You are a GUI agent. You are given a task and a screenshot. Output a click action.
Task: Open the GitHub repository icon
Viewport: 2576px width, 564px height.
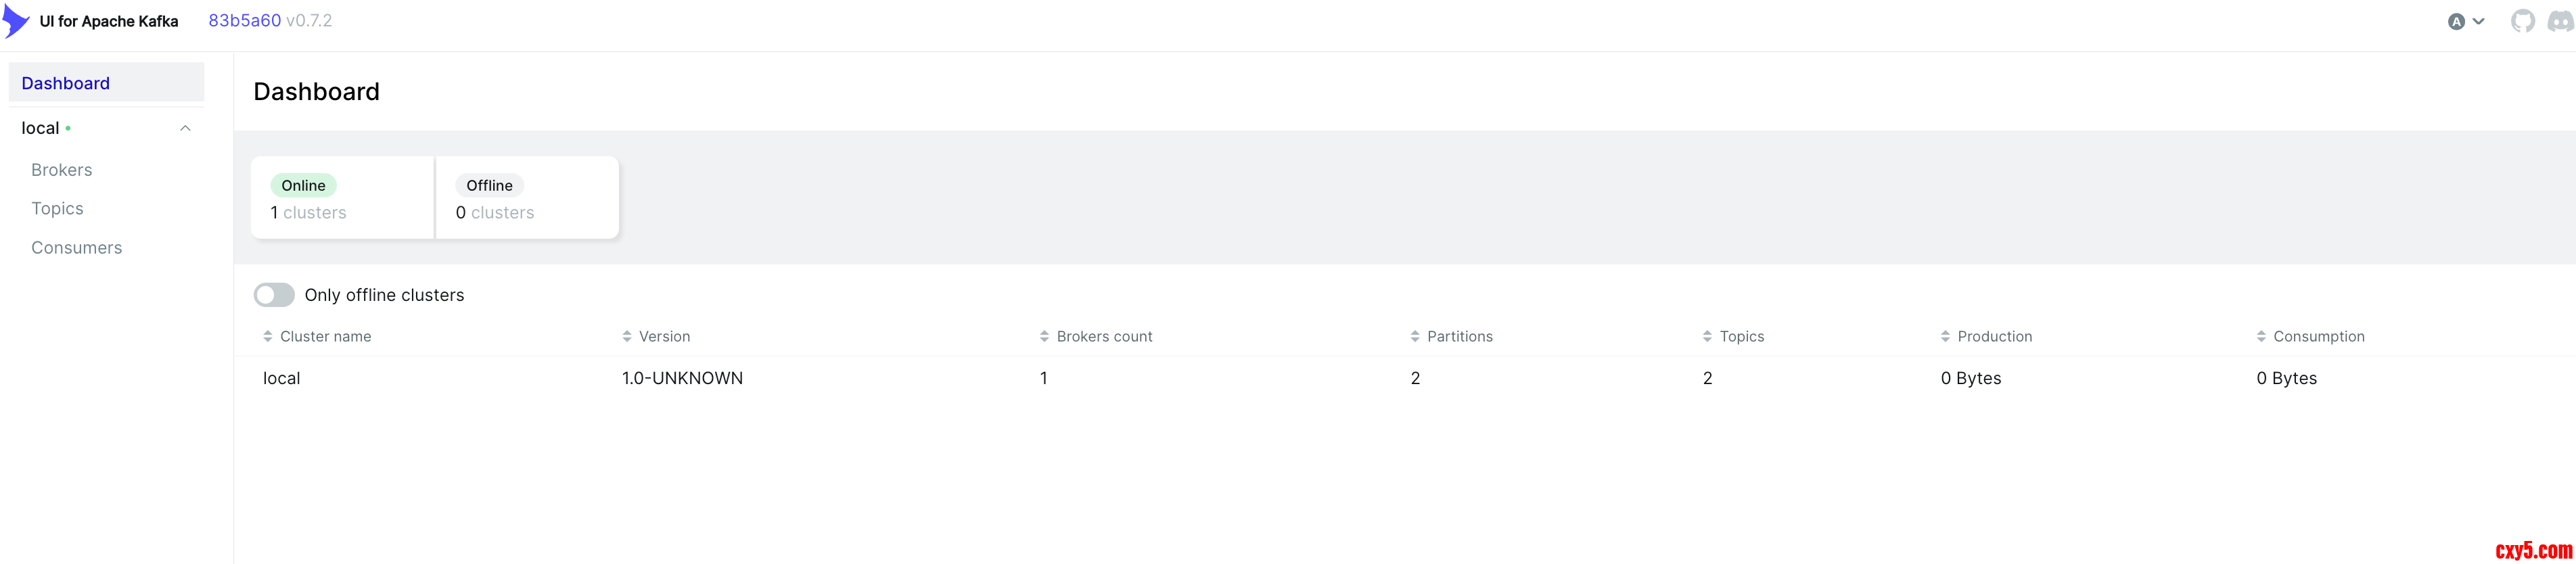(2522, 21)
